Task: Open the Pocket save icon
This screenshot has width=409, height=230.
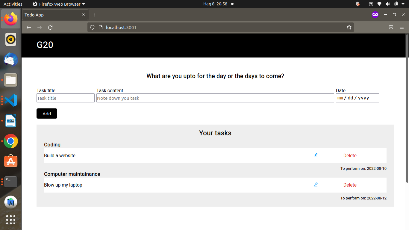Action: (x=391, y=28)
